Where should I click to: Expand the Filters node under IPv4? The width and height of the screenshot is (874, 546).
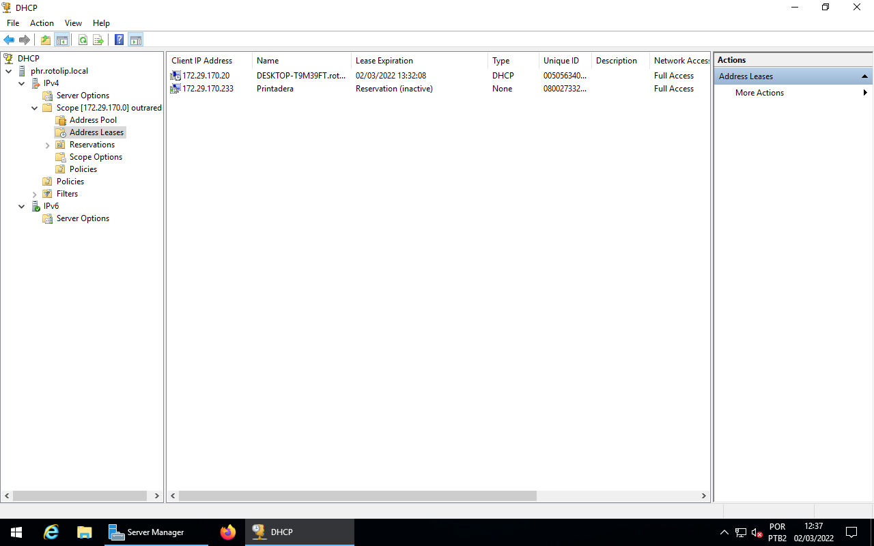click(34, 193)
